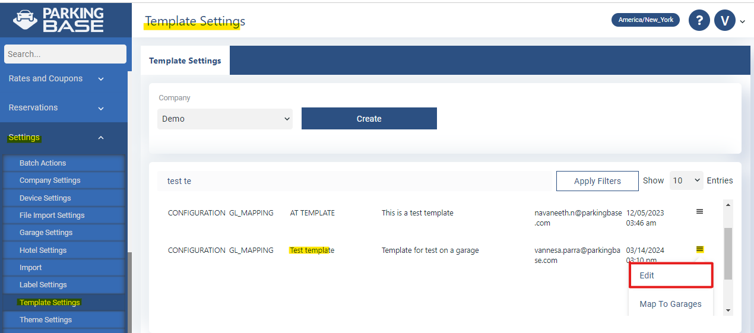The image size is (754, 333).
Task: Switch to the Template Settings tab
Action: pyautogui.click(x=185, y=61)
